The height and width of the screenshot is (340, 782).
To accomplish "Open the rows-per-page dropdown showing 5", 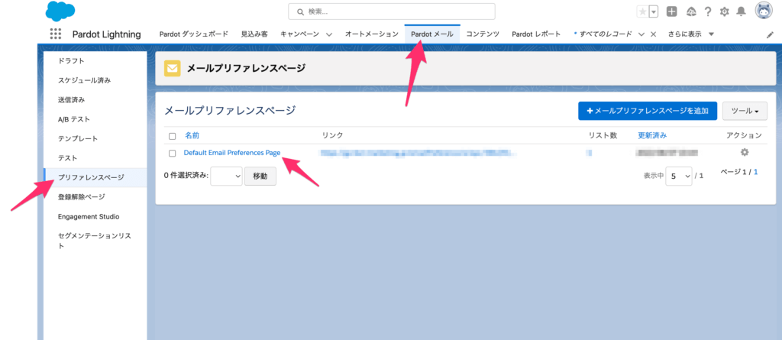I will point(678,176).
